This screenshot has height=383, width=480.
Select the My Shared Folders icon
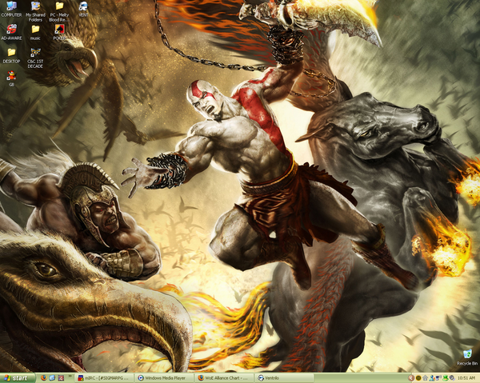point(35,11)
